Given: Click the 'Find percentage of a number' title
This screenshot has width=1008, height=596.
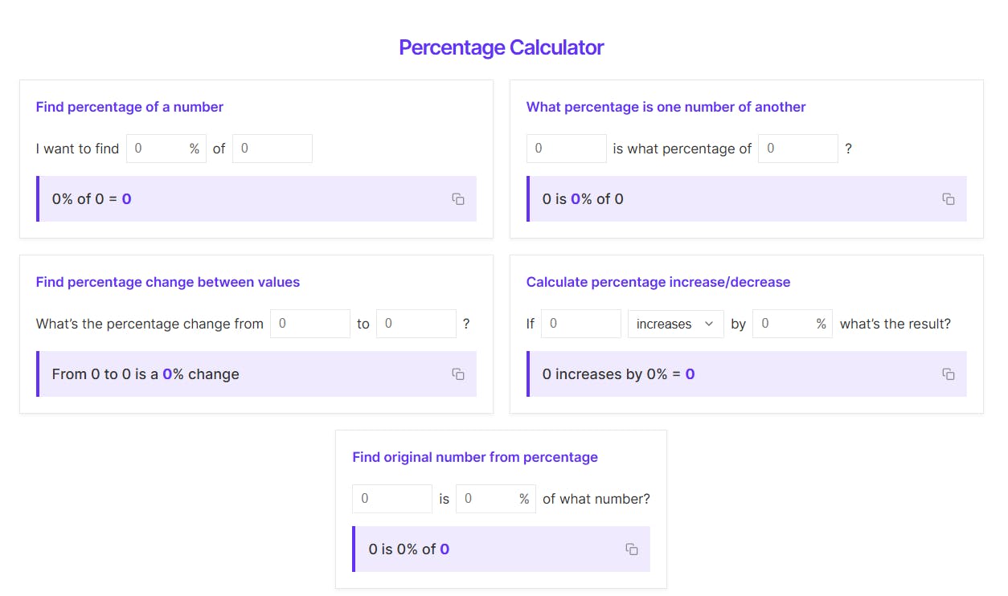Looking at the screenshot, I should tap(129, 107).
